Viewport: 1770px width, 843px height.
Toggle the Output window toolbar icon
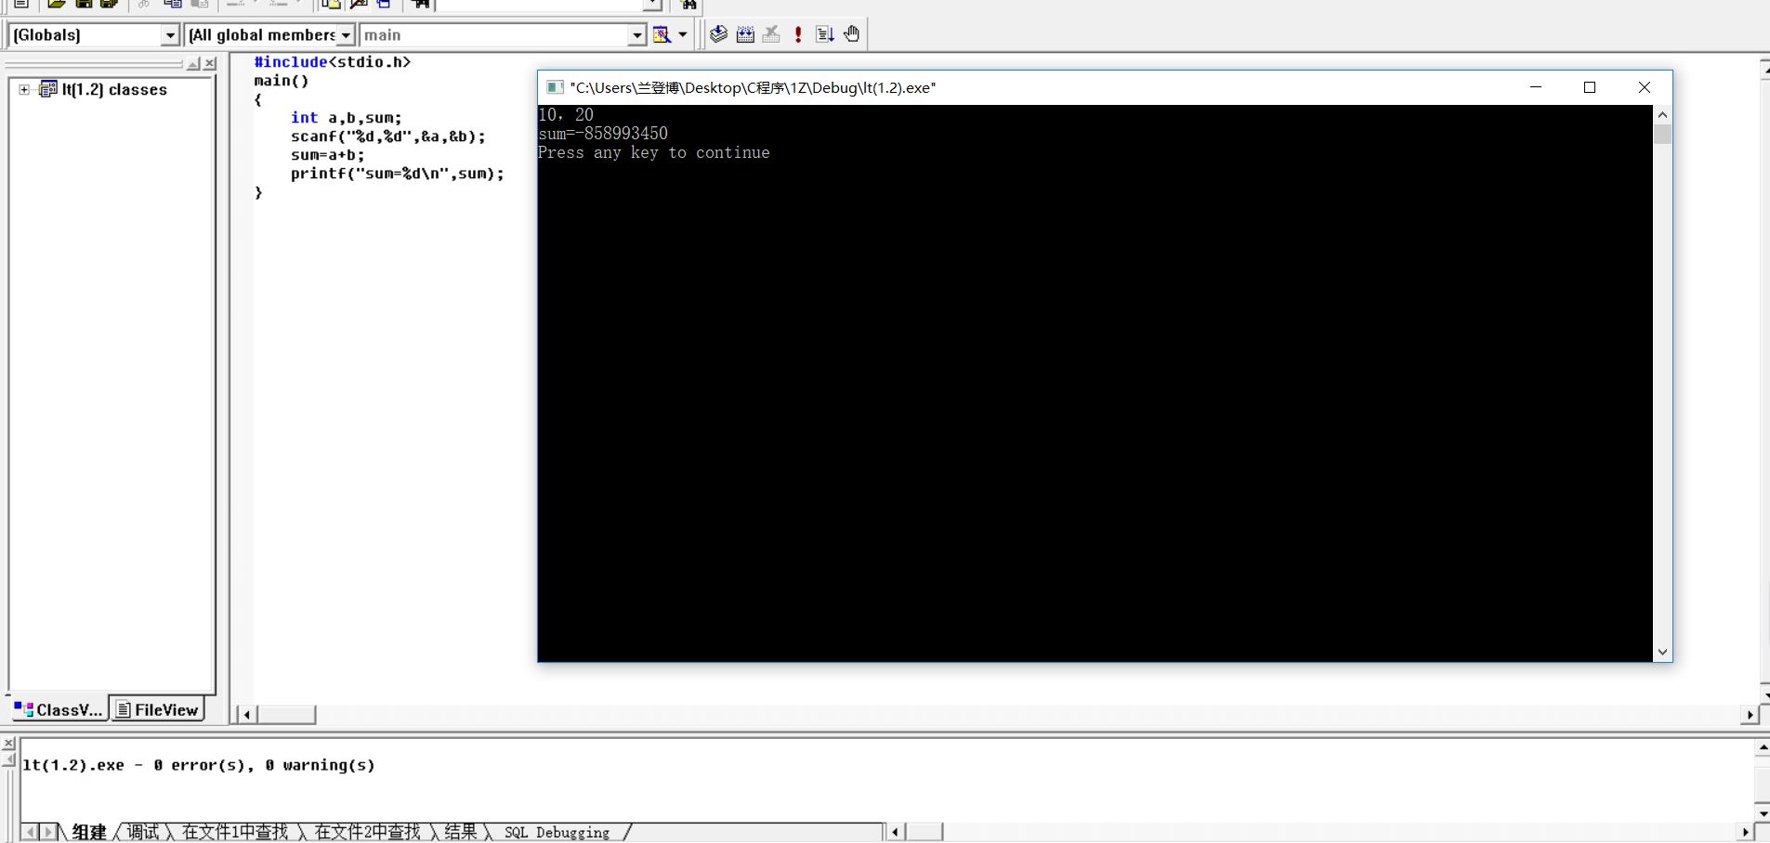(x=359, y=4)
